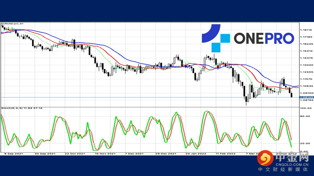The width and height of the screenshot is (314, 176).
Task: Select the 8 Sep 2021 date marker
Action: pos(13,154)
